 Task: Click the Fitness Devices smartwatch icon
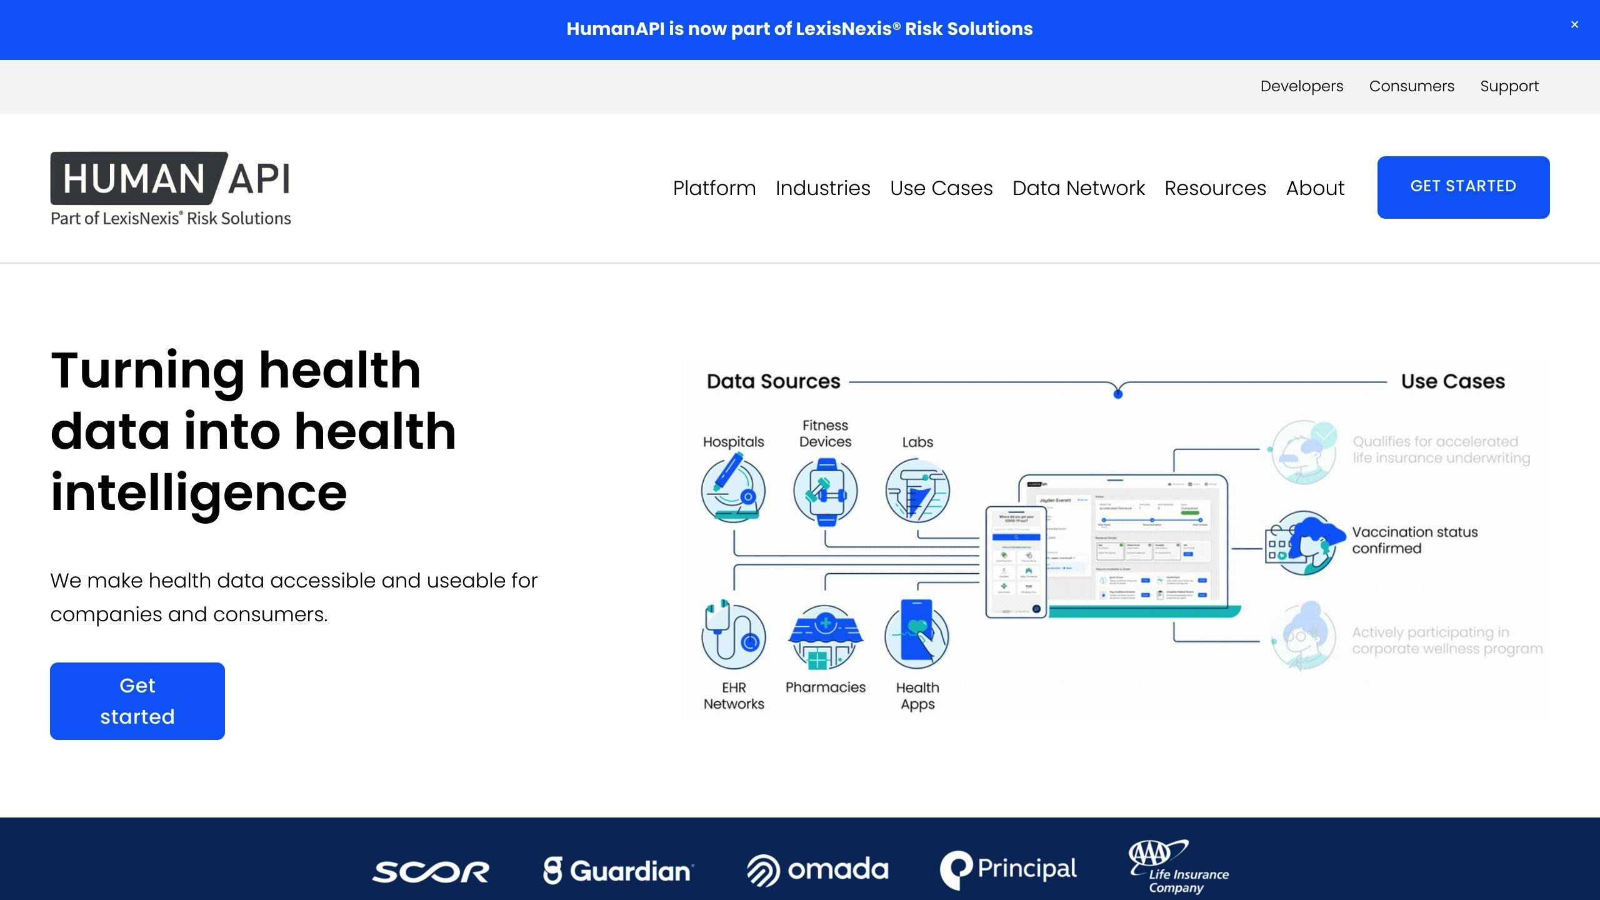(x=825, y=491)
